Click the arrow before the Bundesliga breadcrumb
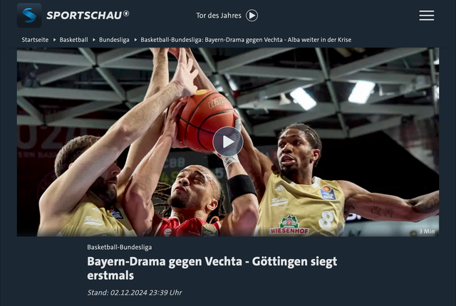456x306 pixels. [x=94, y=40]
